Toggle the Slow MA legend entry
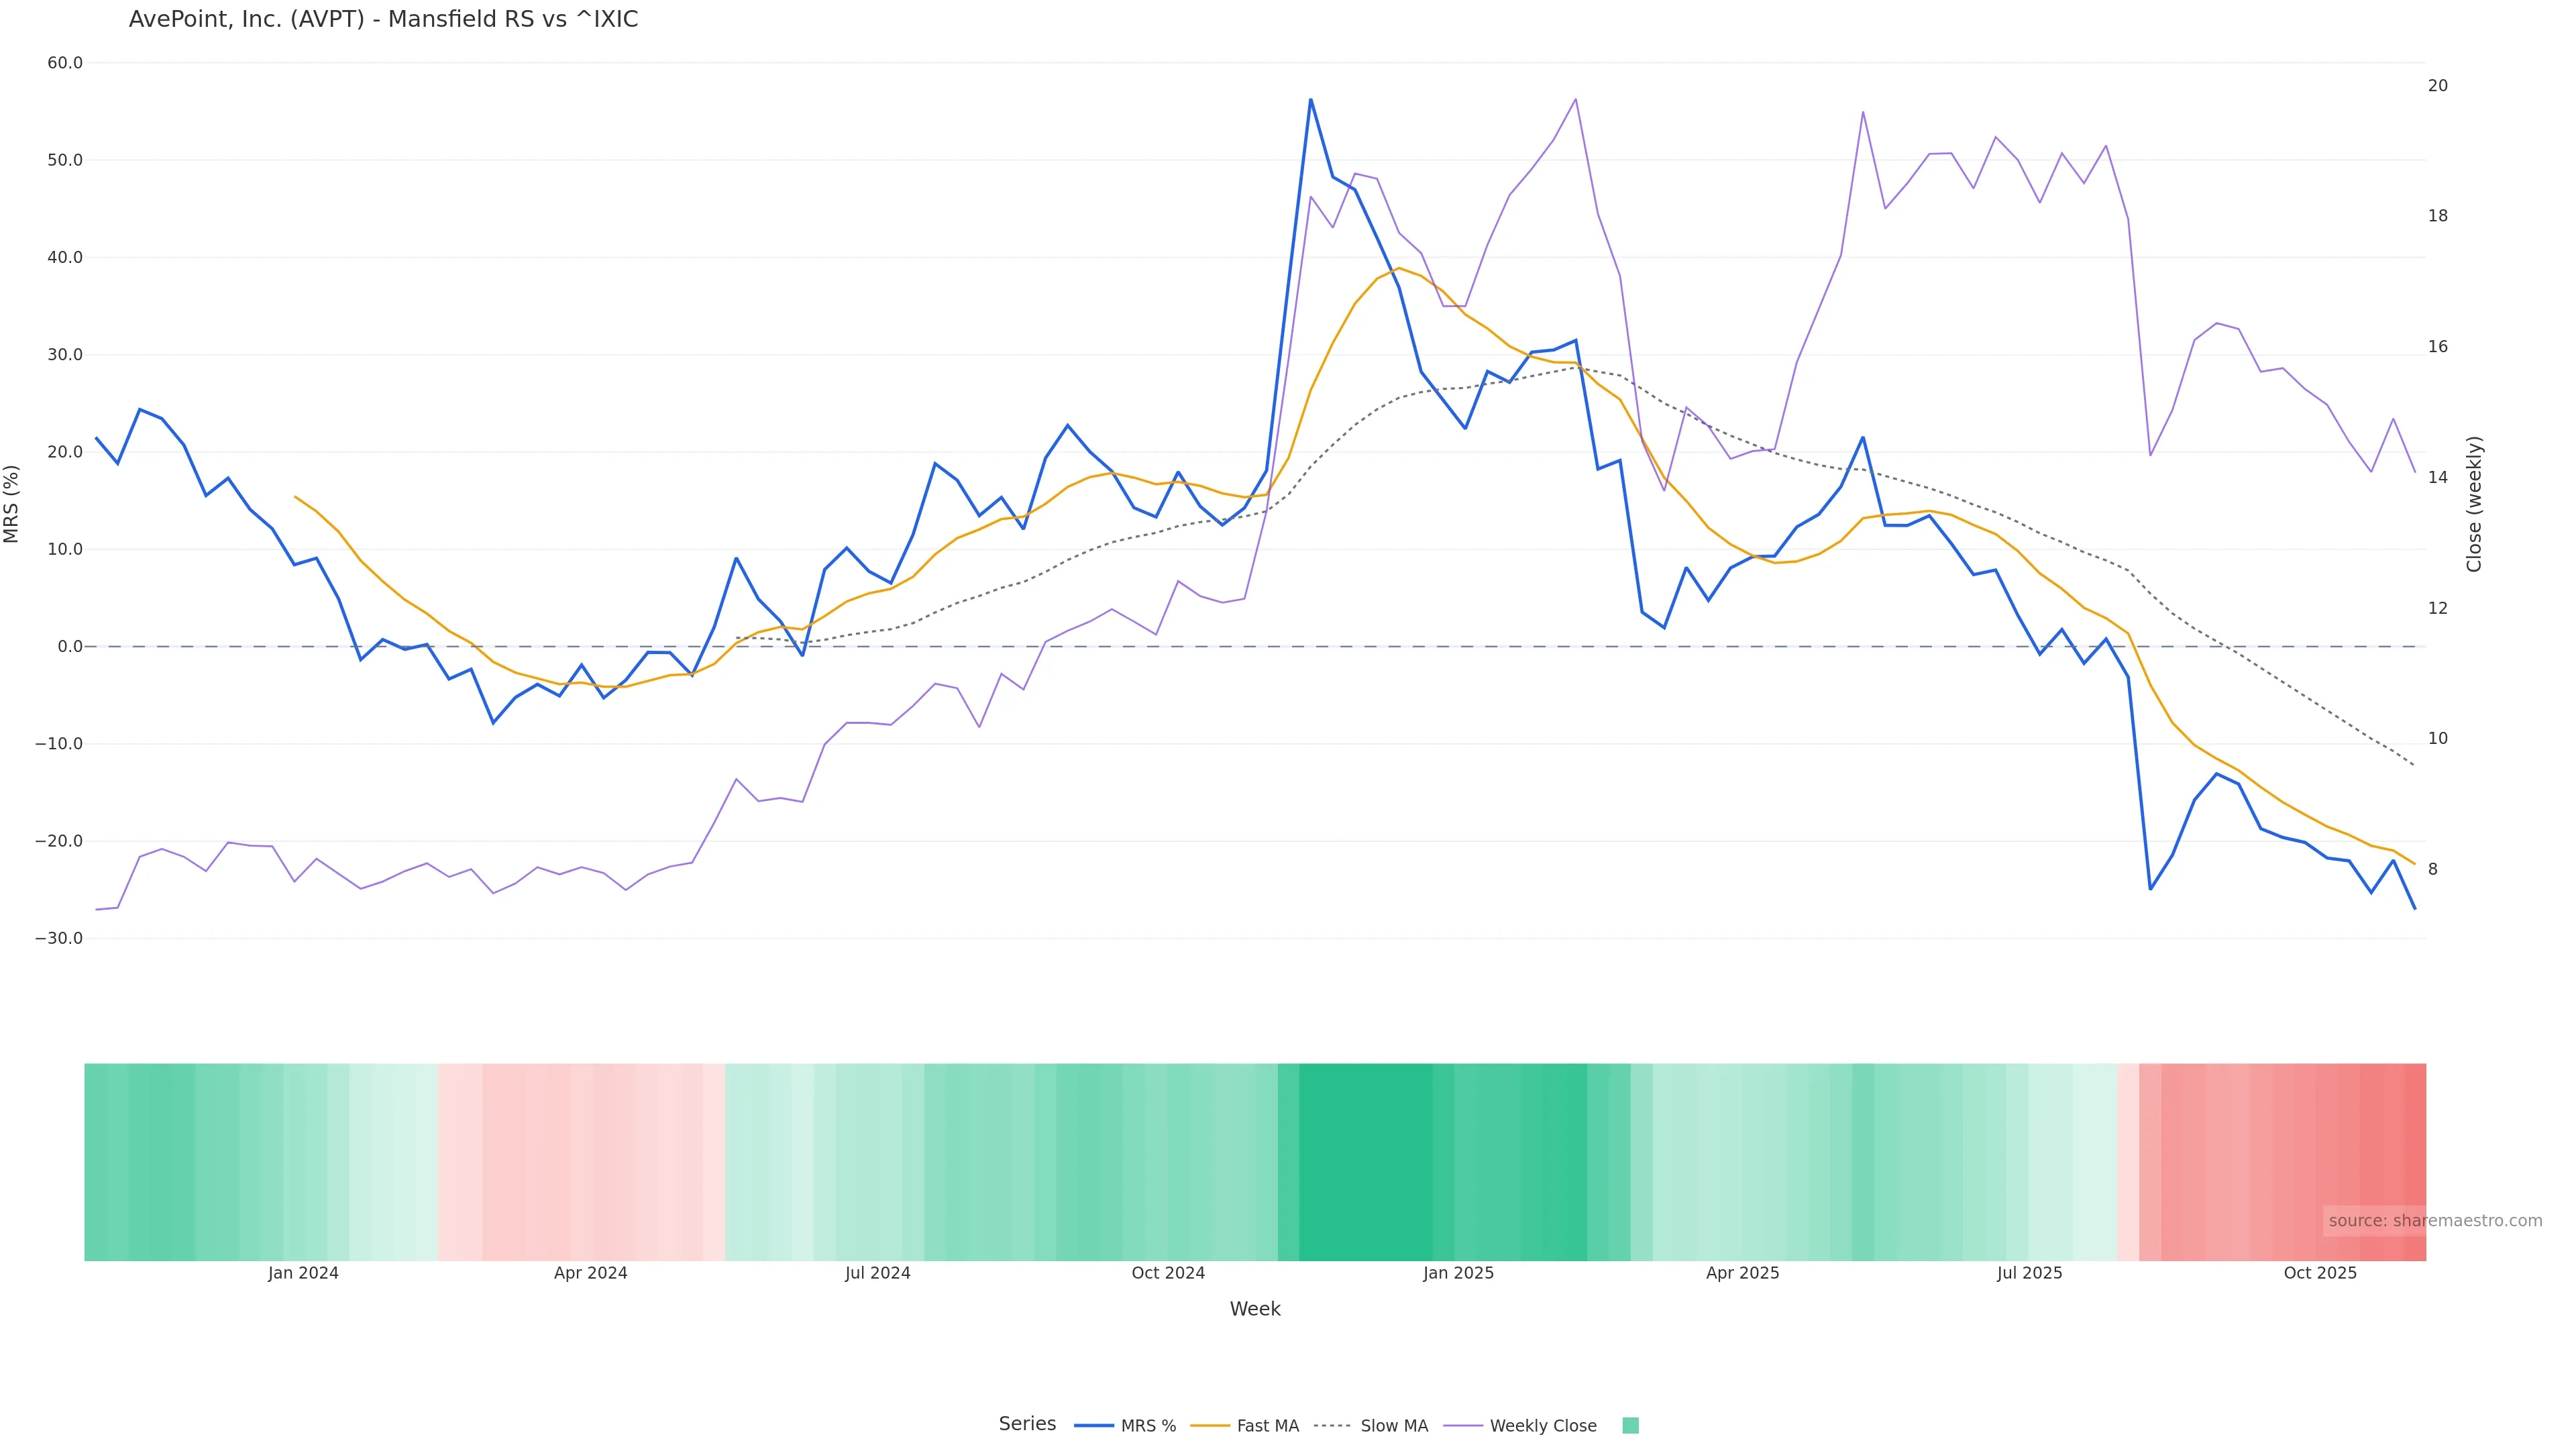This screenshot has height=1449, width=2576. point(1393,1426)
